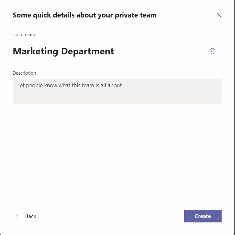Close the private team details dialog
Viewport: 235px width, 235px height.
tap(219, 15)
